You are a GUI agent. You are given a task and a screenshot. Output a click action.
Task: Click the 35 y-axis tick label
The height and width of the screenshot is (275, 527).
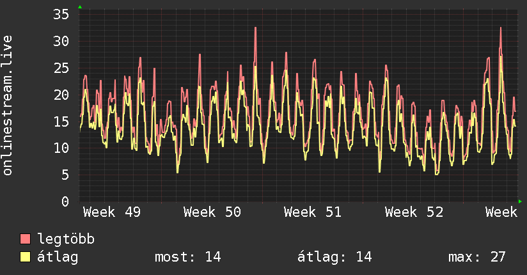[61, 15]
